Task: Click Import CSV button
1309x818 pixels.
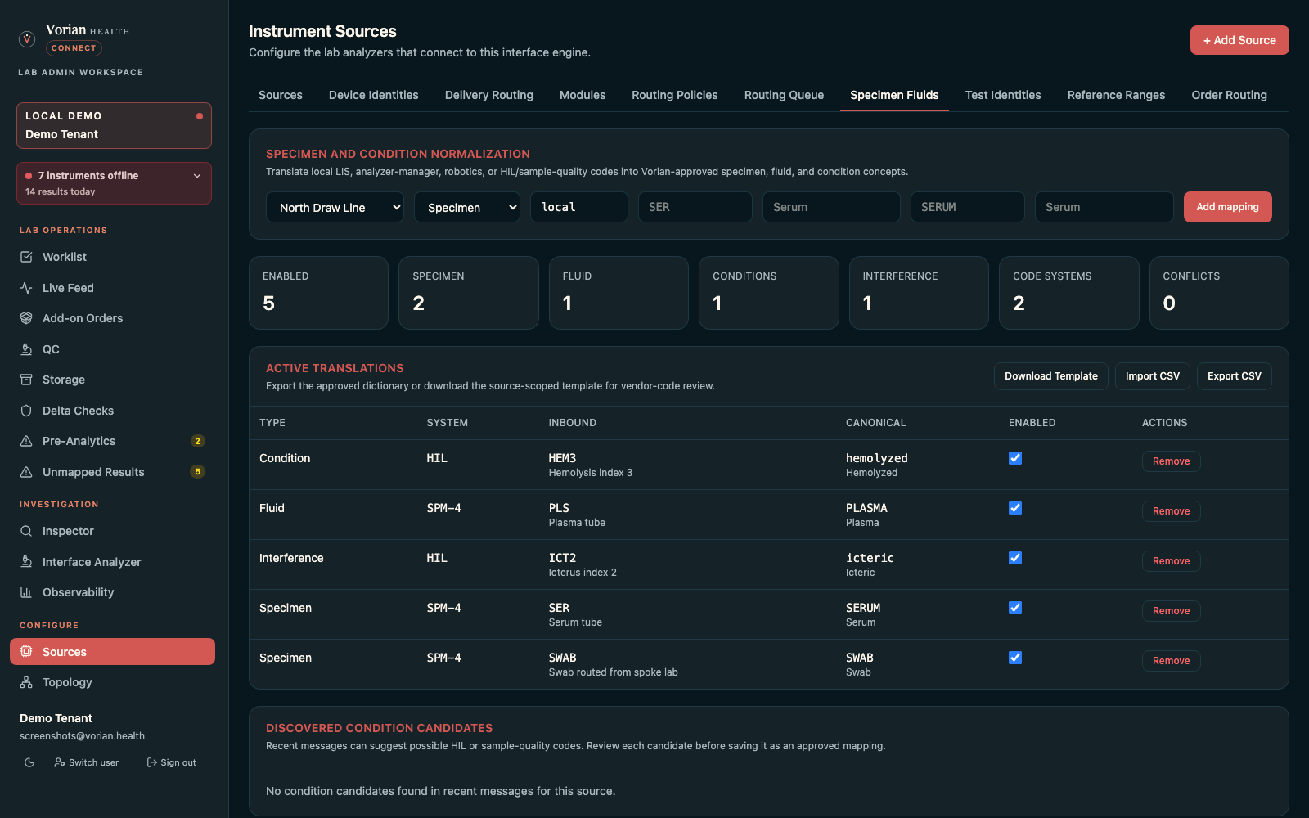Action: point(1153,376)
